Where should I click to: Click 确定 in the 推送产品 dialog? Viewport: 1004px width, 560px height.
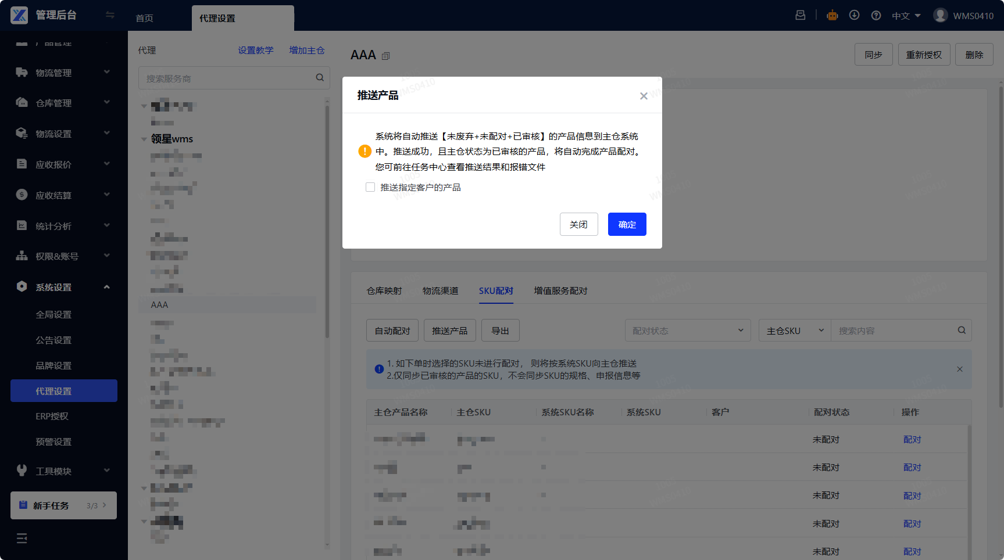tap(627, 224)
